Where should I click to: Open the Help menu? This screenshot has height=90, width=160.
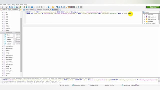(26, 5)
